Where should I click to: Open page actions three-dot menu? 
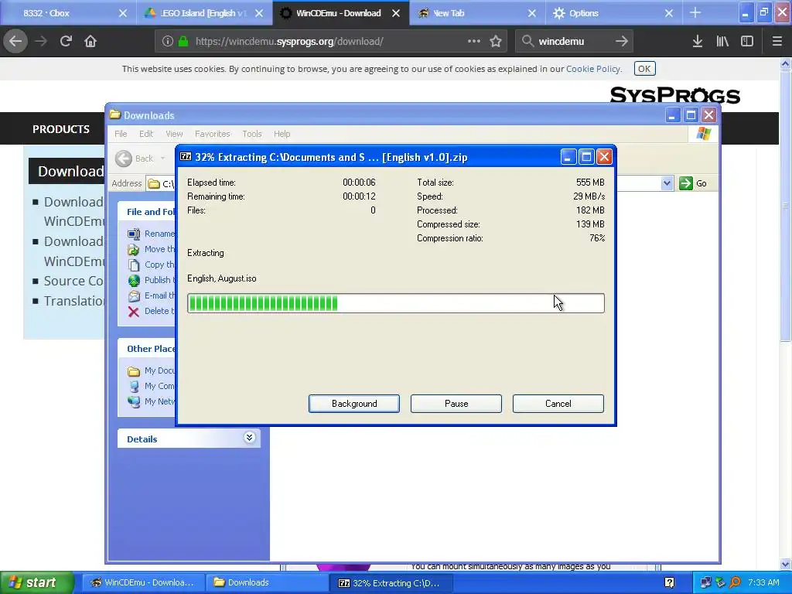coord(474,42)
